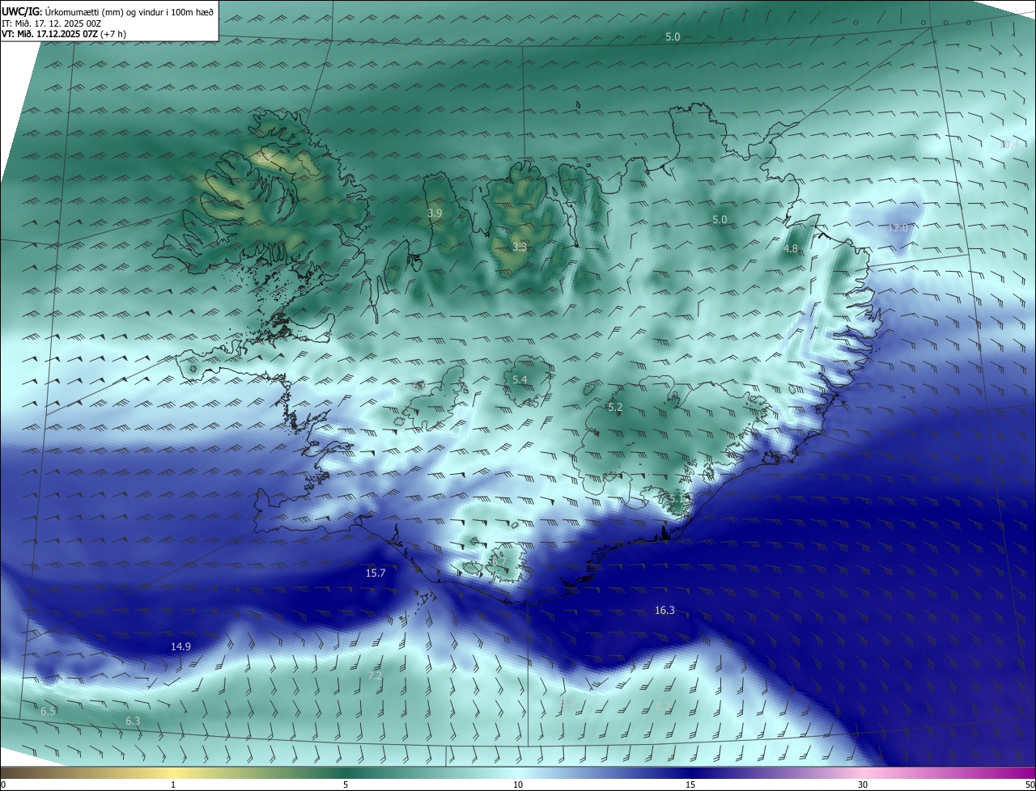Screen dimensions: 1036x791
Task: Click the 6.7 value on the southern glacier
Action: coord(499,561)
